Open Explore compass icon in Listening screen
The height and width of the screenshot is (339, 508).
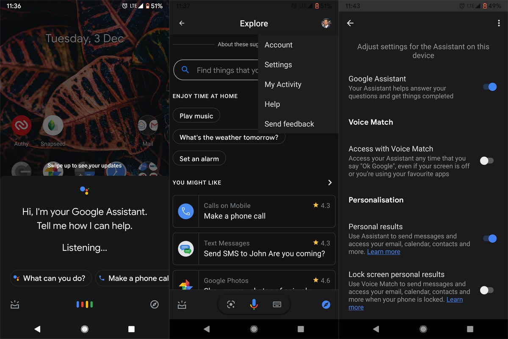(x=155, y=304)
